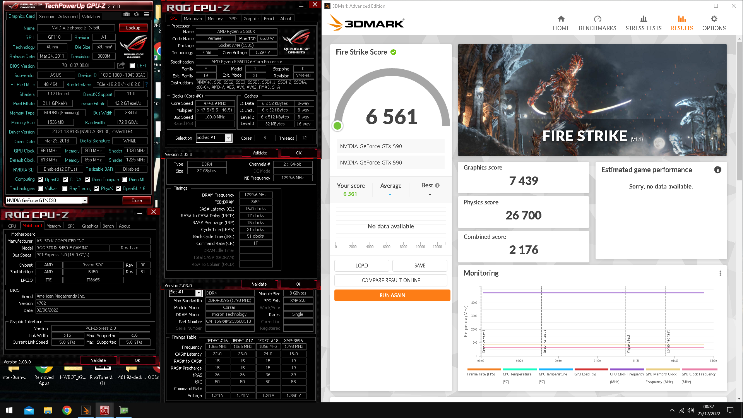Enable the Vulkan checkbox
The image size is (743, 418).
(41, 188)
